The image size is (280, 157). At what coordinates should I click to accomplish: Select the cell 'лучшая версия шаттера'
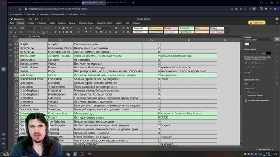[x=189, y=56]
